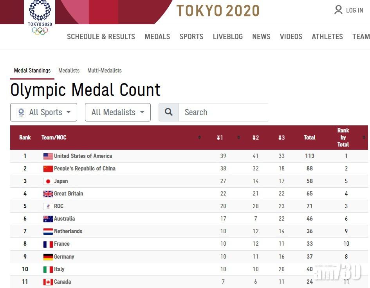Click the Japan flag icon

[x=48, y=181]
